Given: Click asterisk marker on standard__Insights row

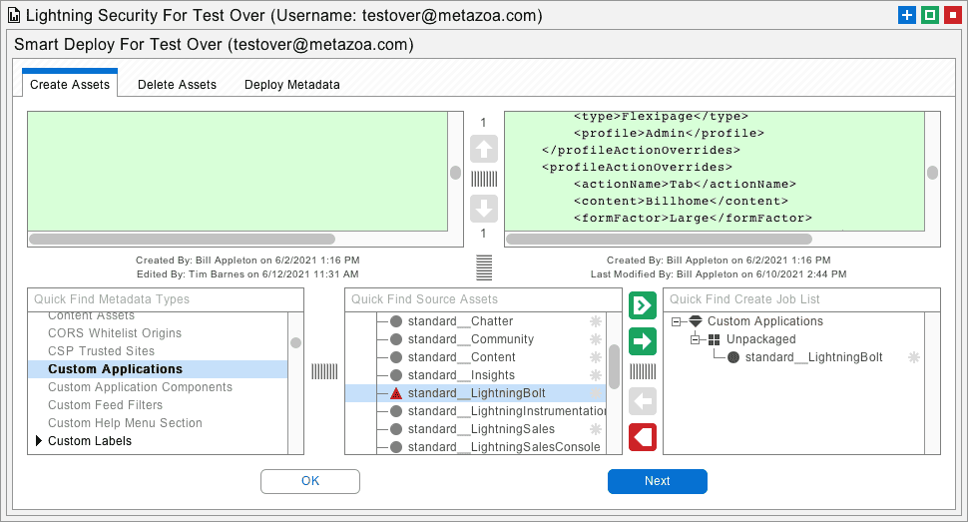Looking at the screenshot, I should coord(595,375).
